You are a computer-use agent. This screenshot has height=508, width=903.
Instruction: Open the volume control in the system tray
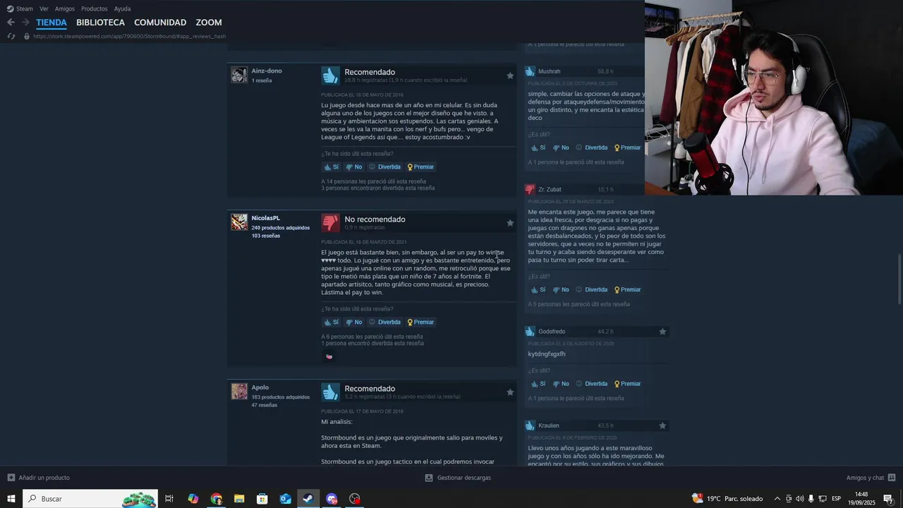[x=799, y=499]
